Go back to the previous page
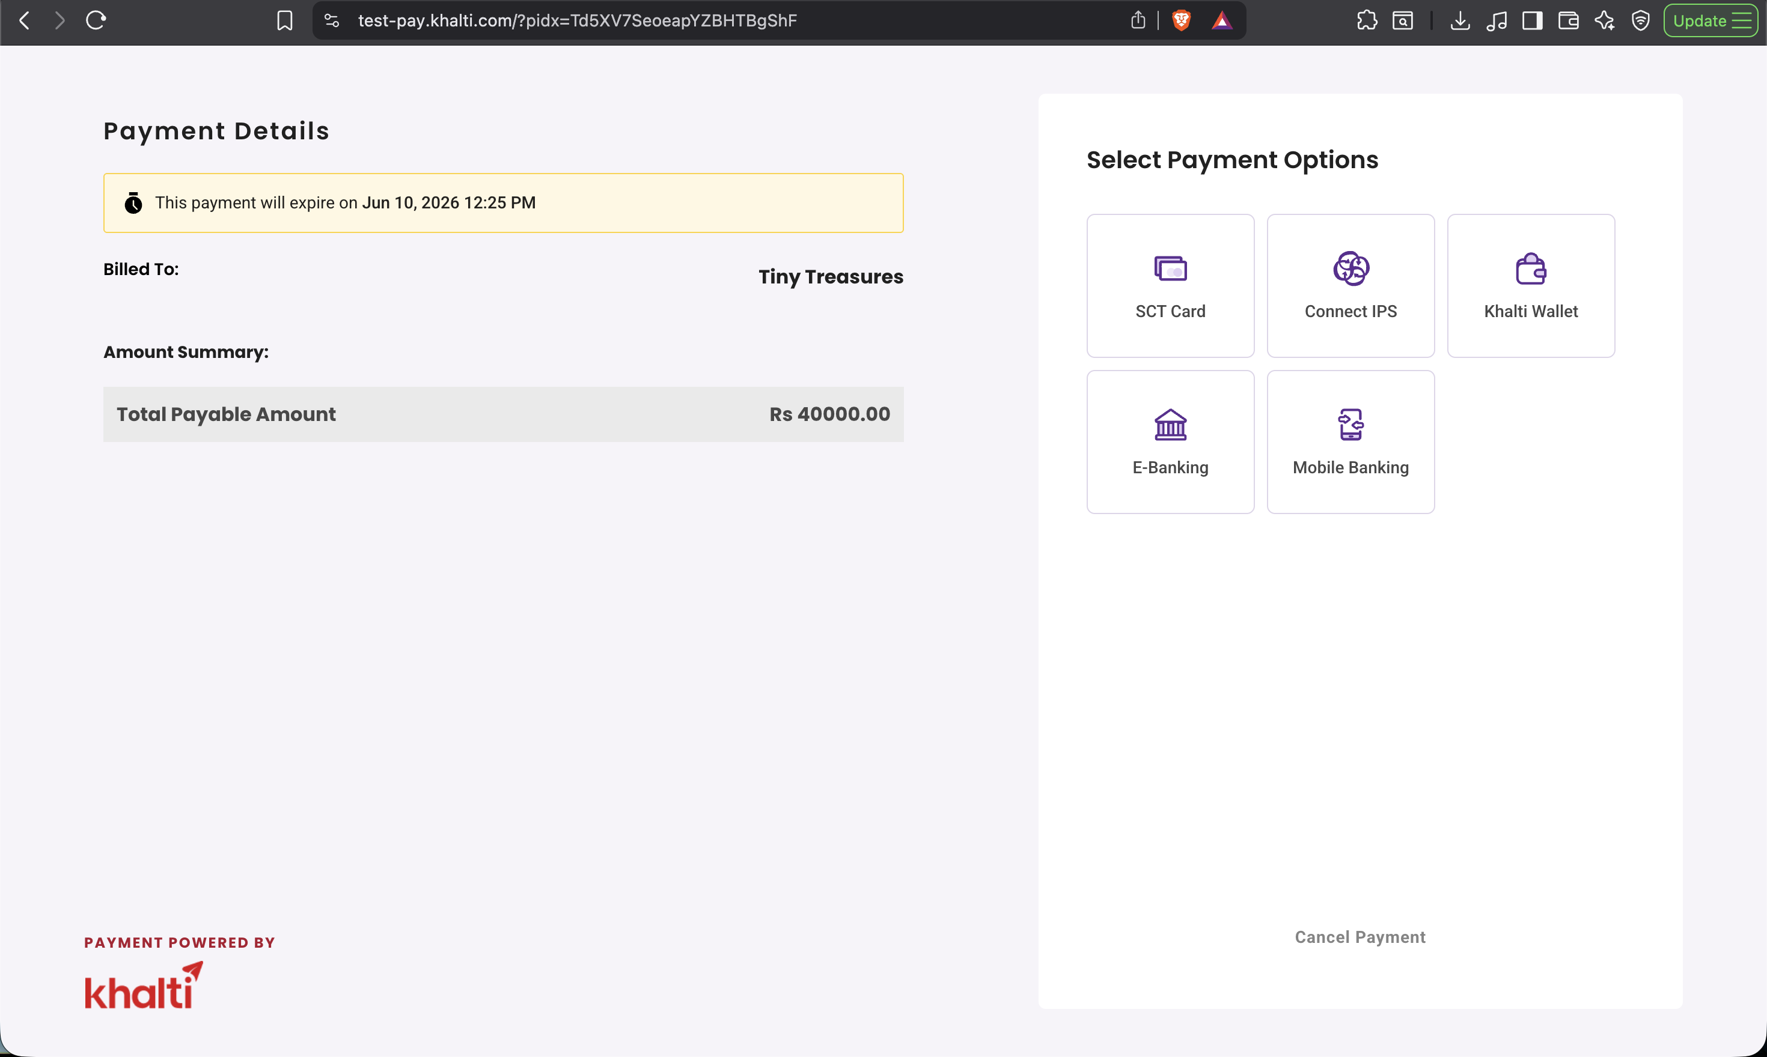The image size is (1767, 1057). 25,20
